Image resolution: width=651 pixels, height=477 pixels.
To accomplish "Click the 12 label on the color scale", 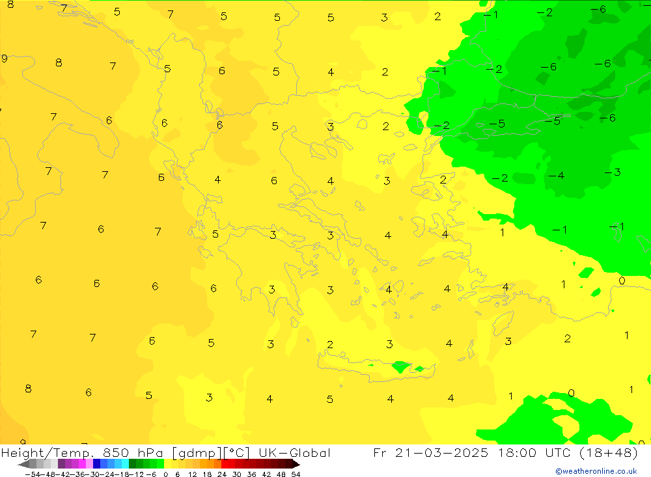I will tap(192, 474).
